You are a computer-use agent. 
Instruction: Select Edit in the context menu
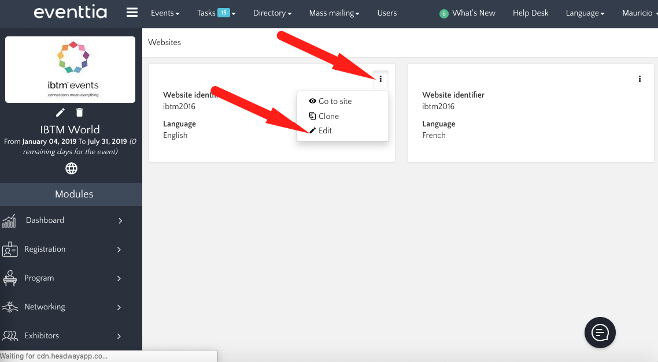click(x=325, y=130)
